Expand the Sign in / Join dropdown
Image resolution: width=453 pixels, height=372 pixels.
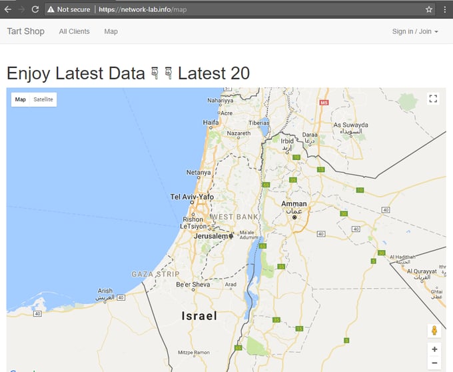(415, 31)
